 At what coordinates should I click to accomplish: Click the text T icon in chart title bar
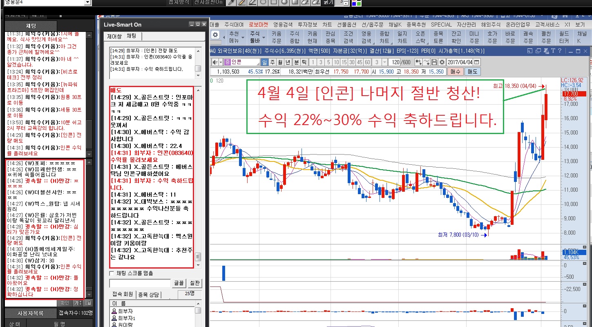[553, 51]
